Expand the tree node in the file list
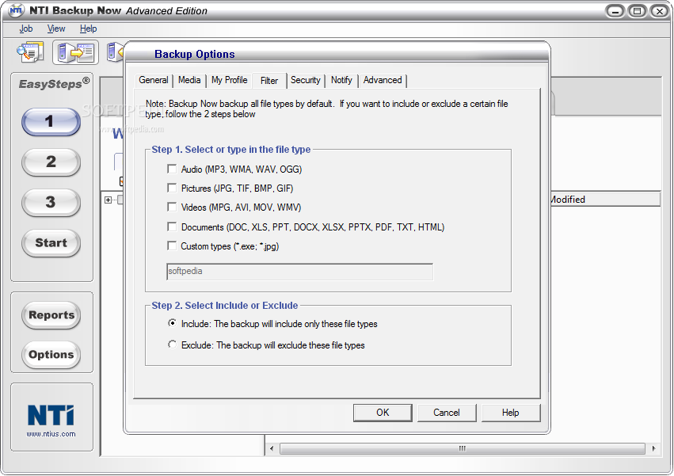The image size is (674, 476). (108, 200)
